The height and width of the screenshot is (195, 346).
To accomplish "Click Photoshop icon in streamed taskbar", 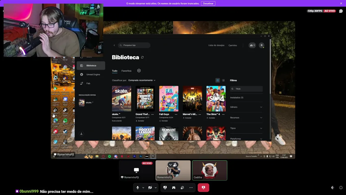I will [x=141, y=156].
